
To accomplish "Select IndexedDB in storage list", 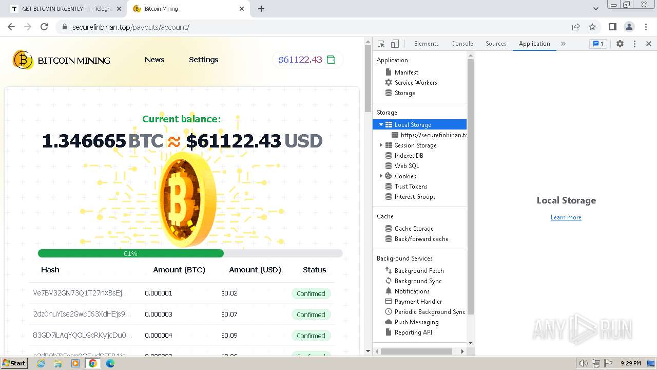I will point(409,156).
